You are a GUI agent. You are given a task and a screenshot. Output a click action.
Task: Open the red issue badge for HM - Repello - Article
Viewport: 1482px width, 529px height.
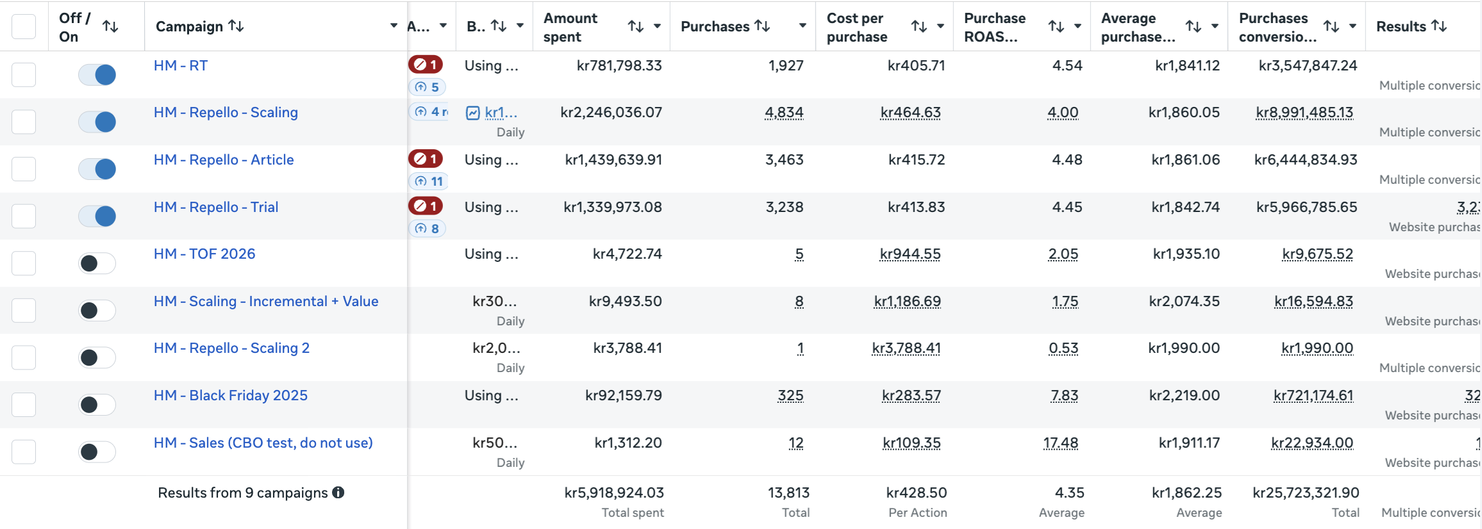click(x=426, y=158)
